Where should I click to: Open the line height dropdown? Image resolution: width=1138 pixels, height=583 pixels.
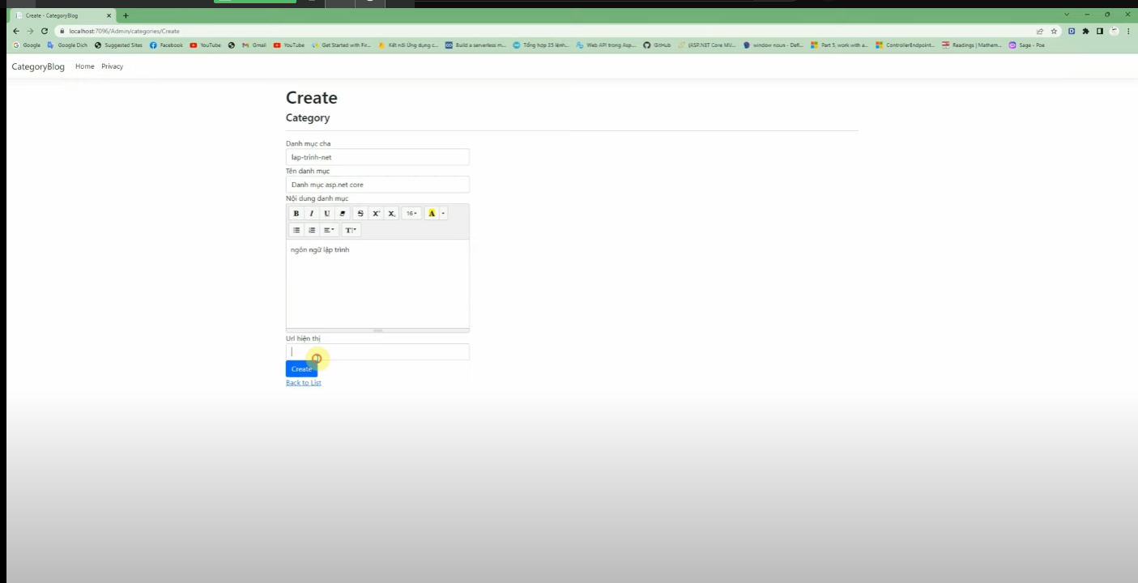(351, 230)
